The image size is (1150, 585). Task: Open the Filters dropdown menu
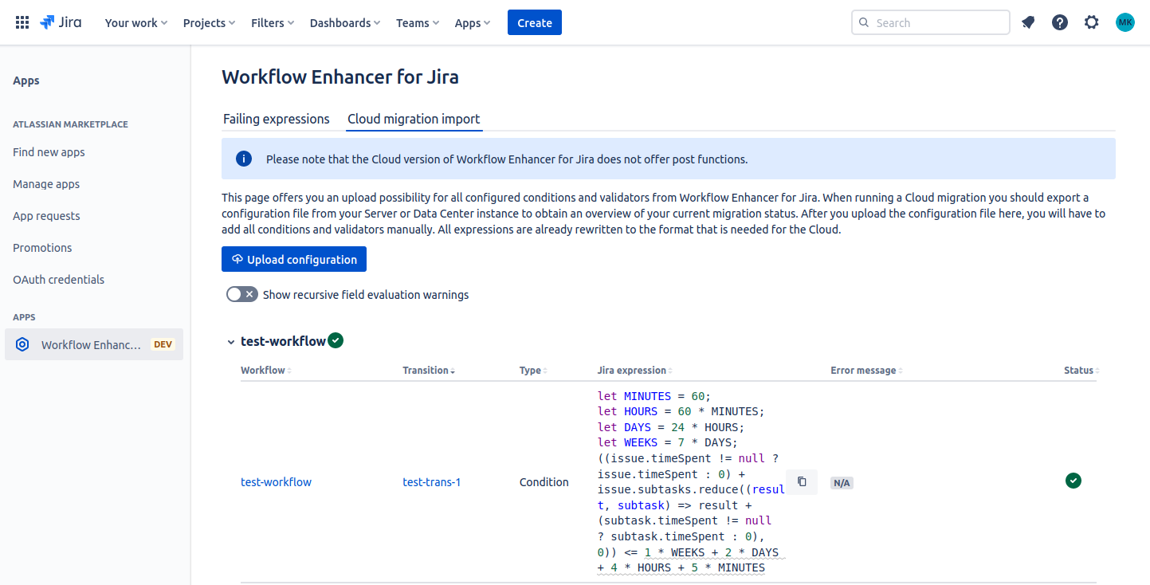[273, 22]
